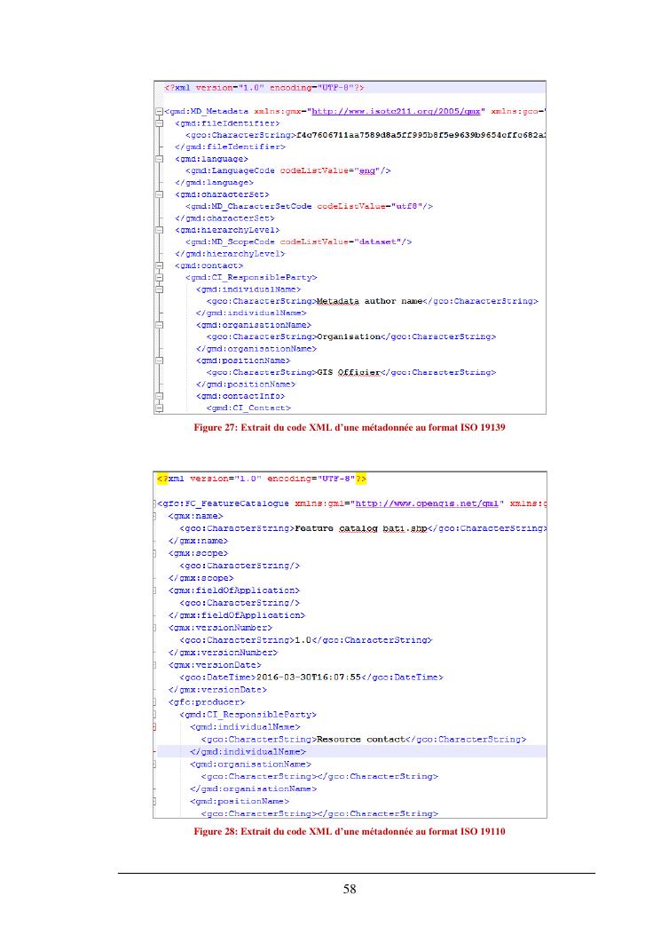Collapse the gmd:language element fold
This screenshot has height=935, width=661.
pos(158,158)
